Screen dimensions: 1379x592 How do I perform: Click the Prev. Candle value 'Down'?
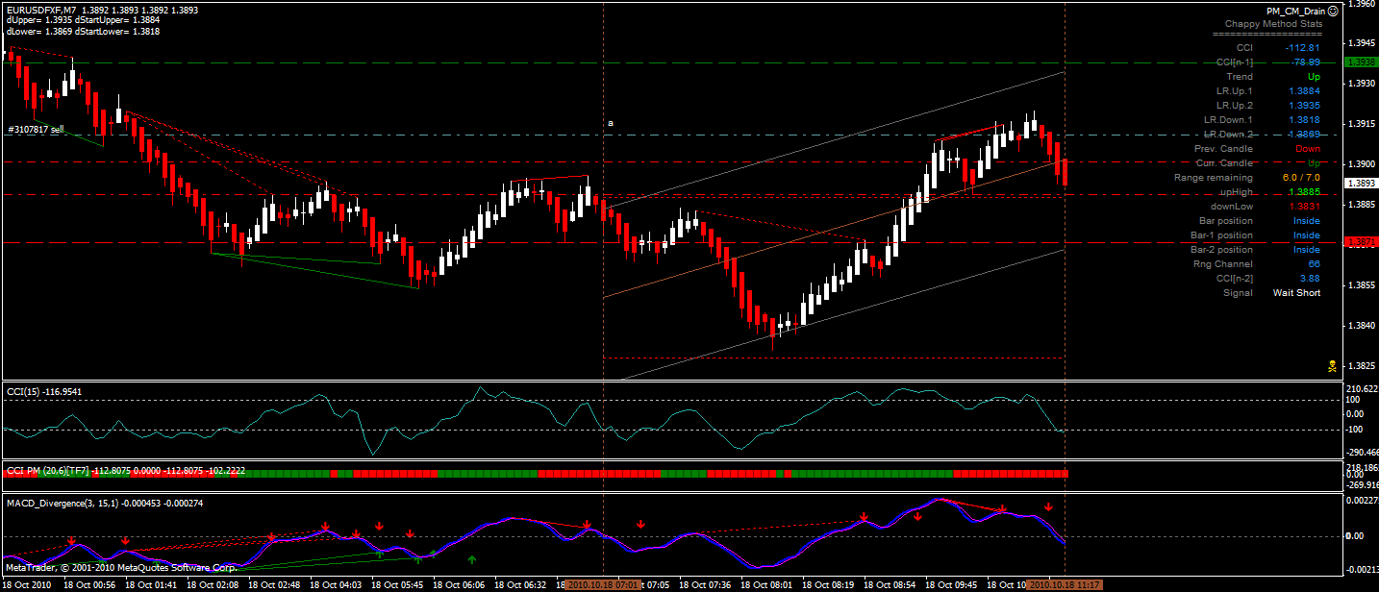pyautogui.click(x=1308, y=149)
